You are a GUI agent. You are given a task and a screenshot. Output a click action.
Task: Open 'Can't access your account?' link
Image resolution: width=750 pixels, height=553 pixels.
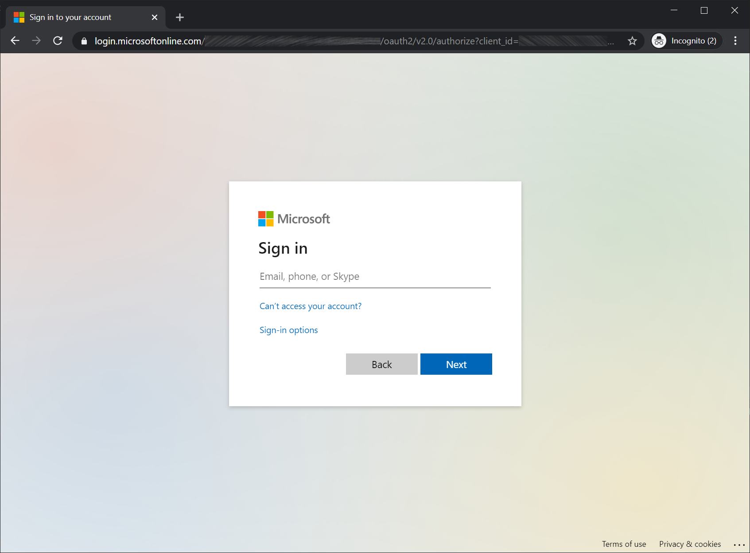310,306
